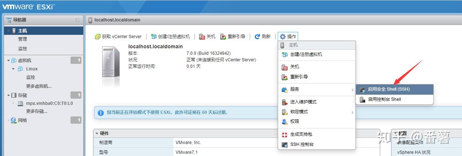The image size is (462, 156).
Task: Open 监控 under the Linux VM
Action: [x=31, y=77]
